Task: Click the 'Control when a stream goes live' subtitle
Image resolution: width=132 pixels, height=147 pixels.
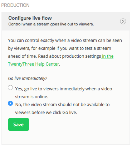Action: pyautogui.click(x=51, y=24)
